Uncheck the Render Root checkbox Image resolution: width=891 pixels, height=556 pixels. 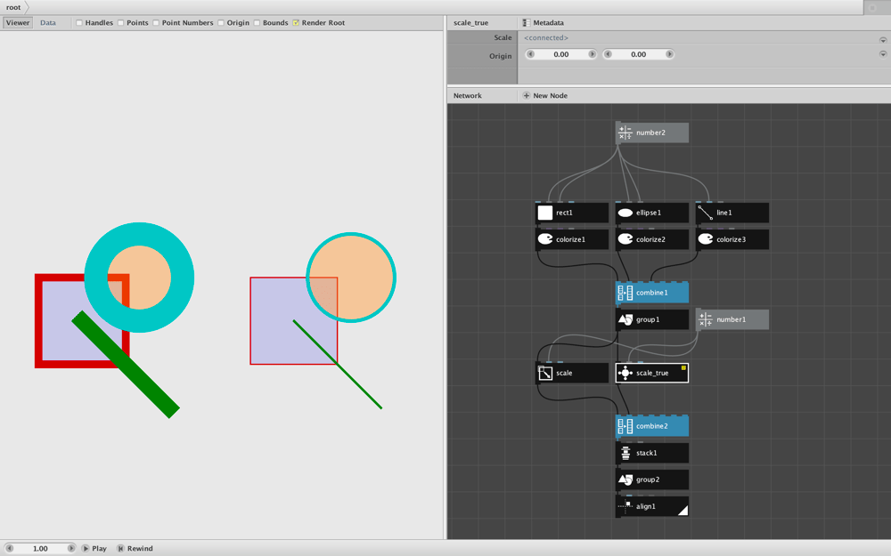pyautogui.click(x=296, y=23)
